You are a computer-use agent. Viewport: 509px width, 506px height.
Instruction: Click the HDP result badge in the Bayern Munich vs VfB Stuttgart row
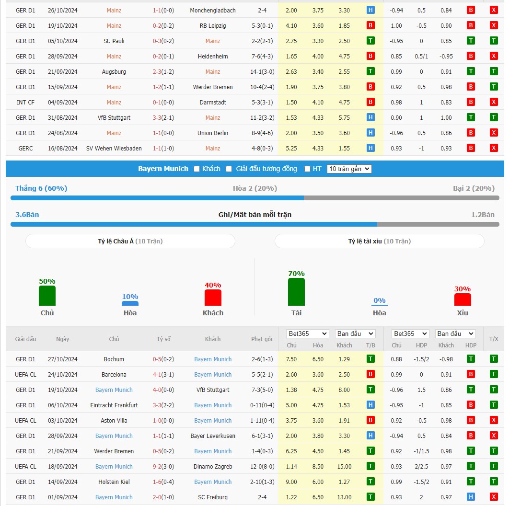click(471, 390)
